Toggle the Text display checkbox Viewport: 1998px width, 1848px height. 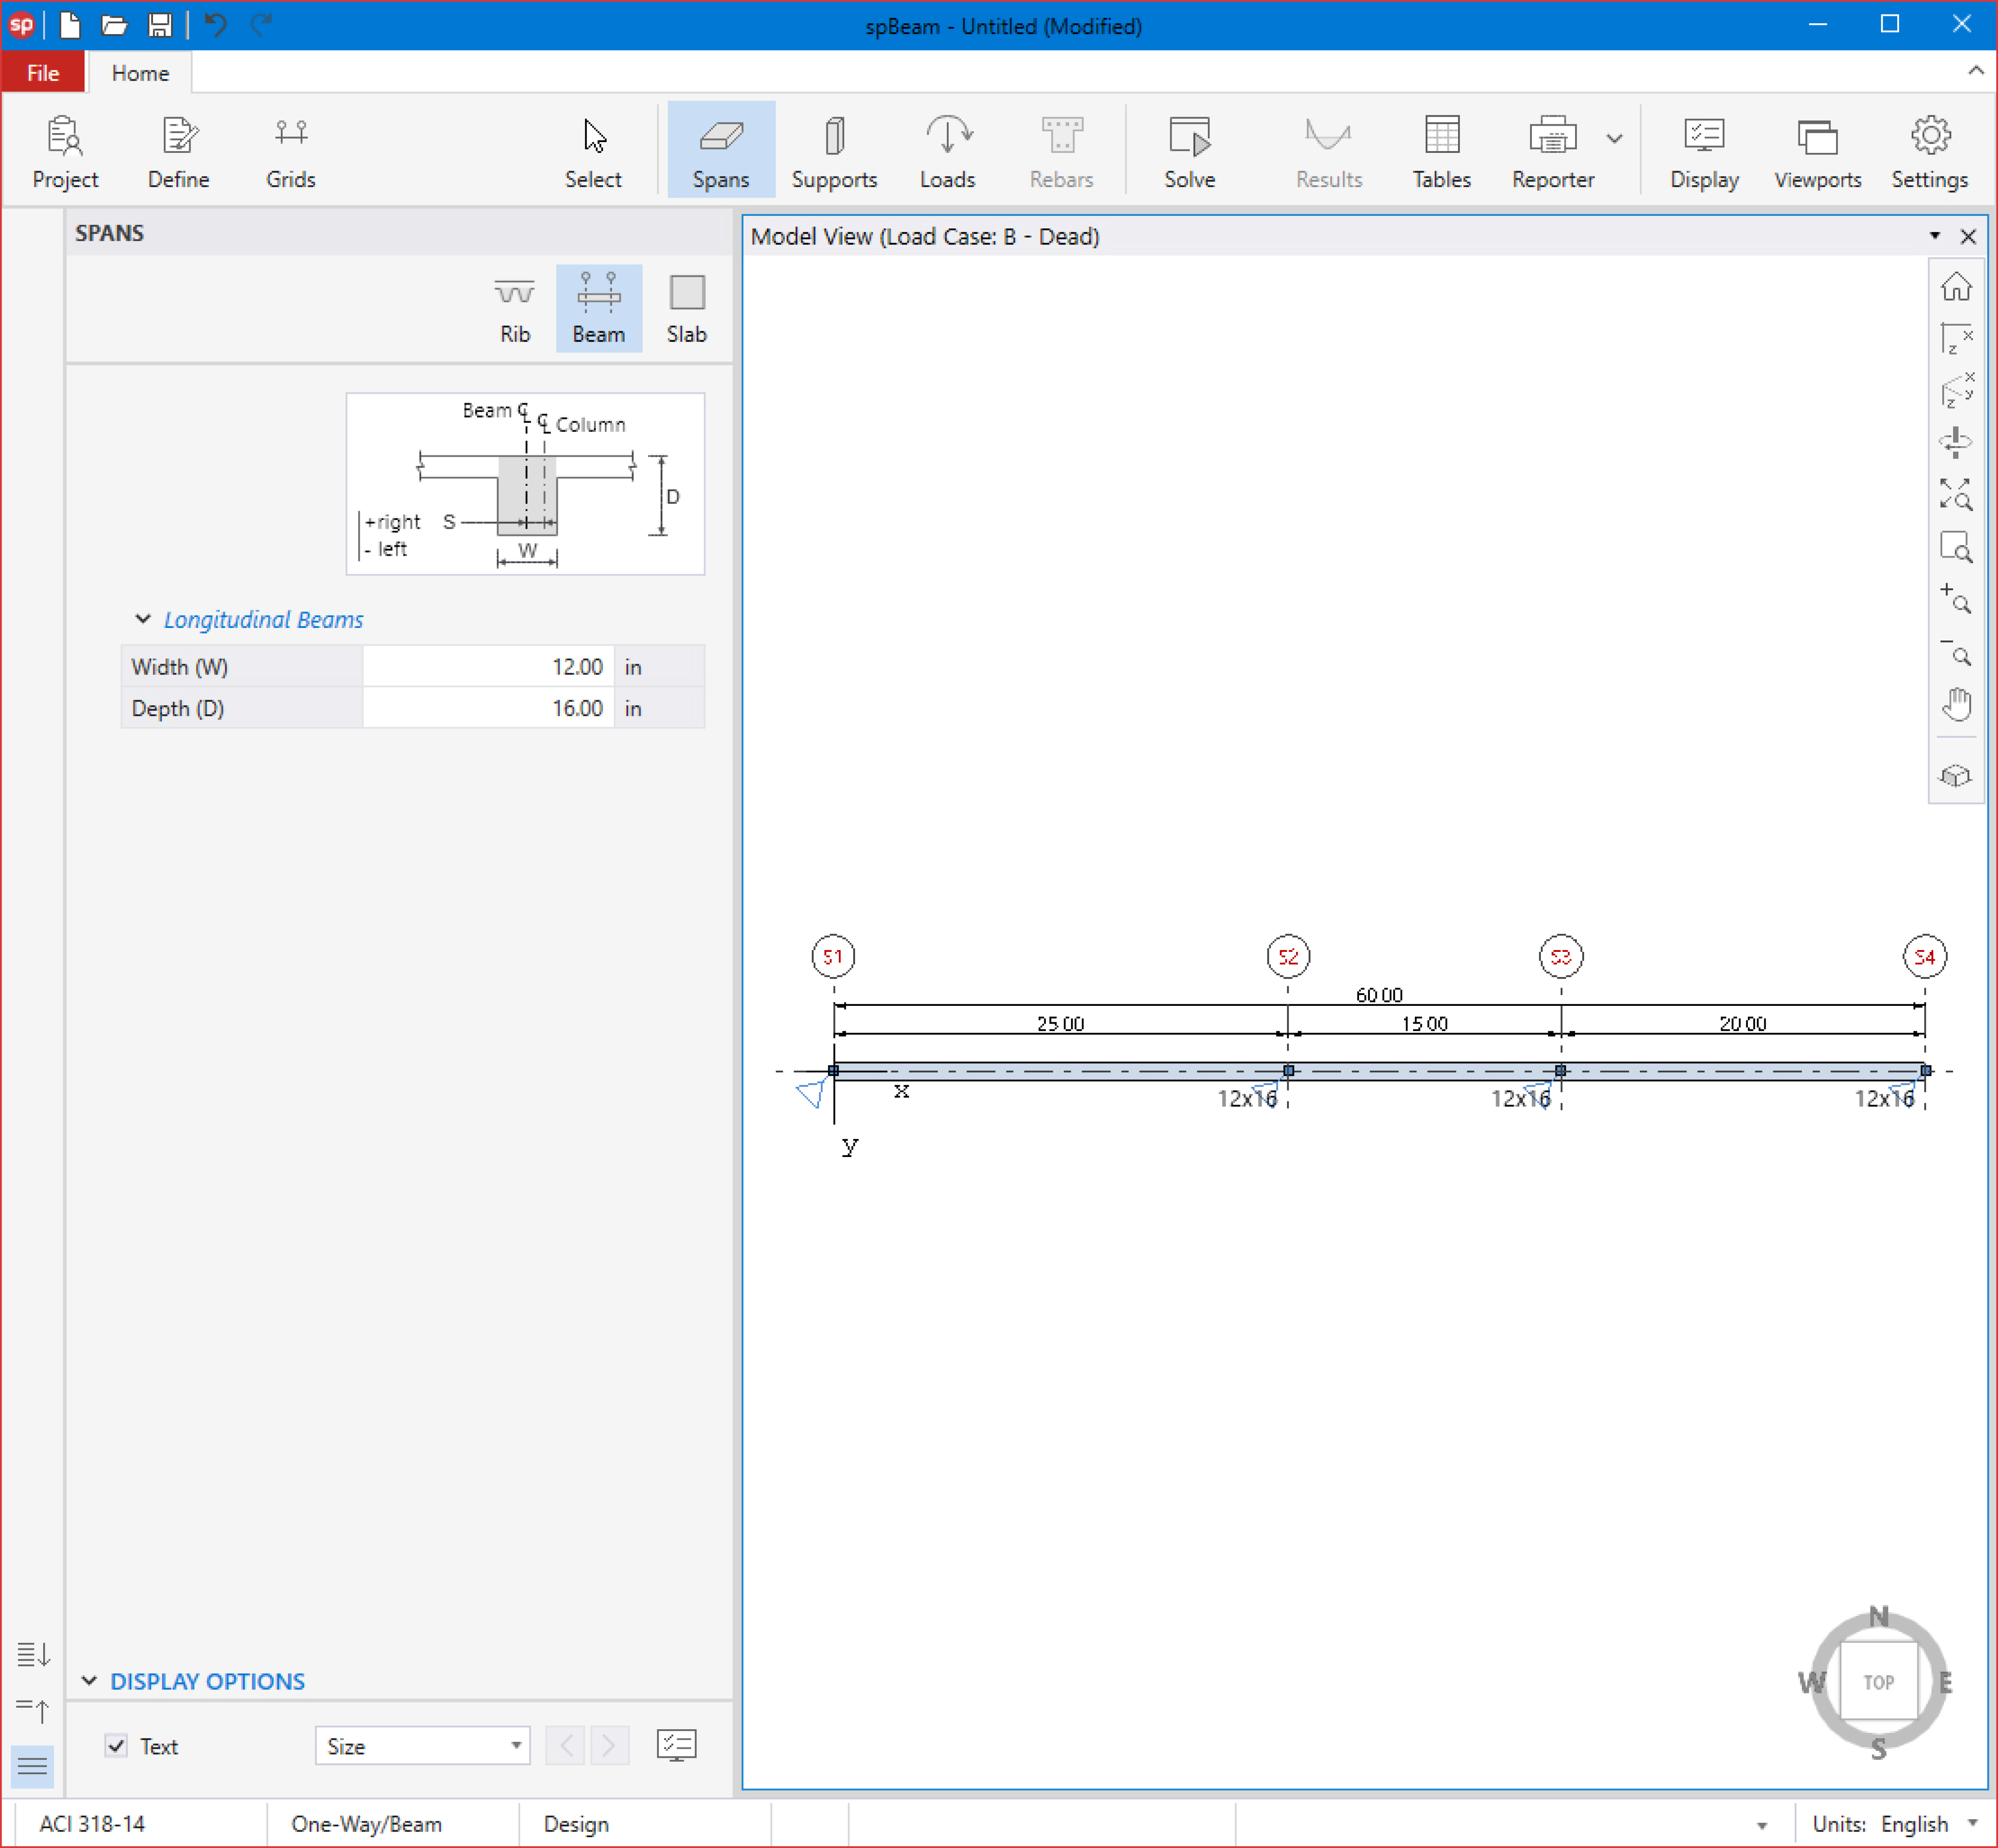[117, 1746]
